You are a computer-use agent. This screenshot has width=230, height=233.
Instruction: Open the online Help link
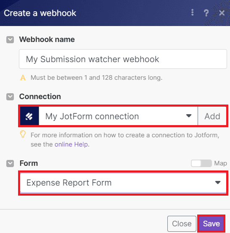(71, 144)
